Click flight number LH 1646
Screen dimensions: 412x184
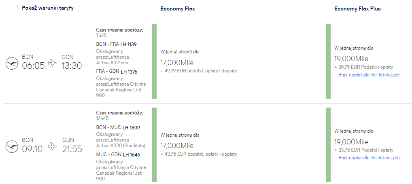pos(132,155)
